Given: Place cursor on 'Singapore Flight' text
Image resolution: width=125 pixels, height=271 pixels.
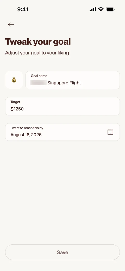Looking at the screenshot, I should point(64,83).
